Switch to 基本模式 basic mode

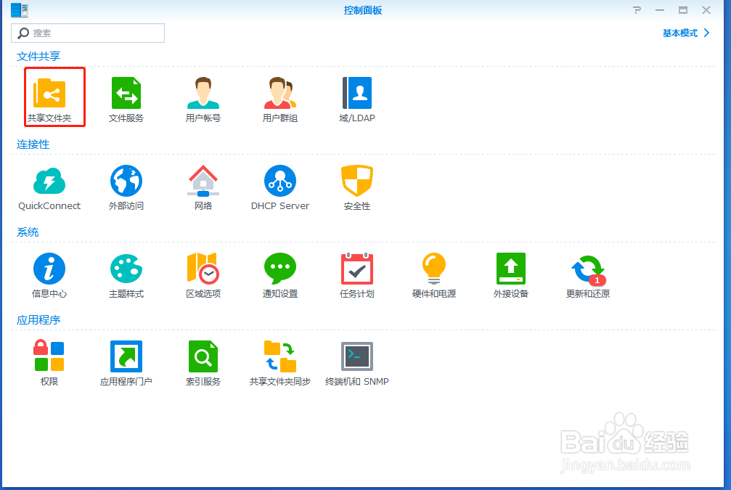point(686,33)
